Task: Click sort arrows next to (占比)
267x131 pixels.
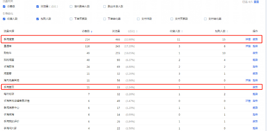Action: coord(137,31)
